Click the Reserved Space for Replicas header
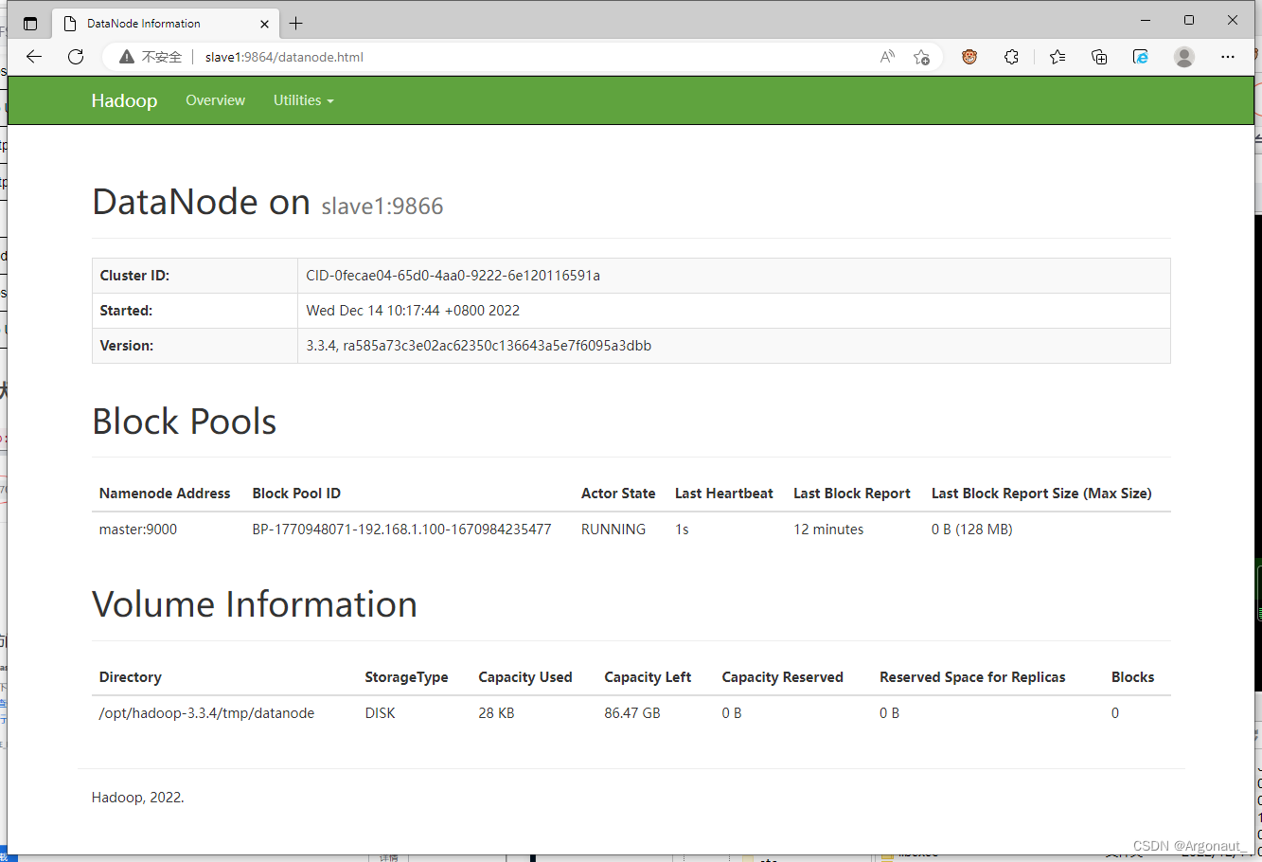This screenshot has height=862, width=1262. (972, 677)
